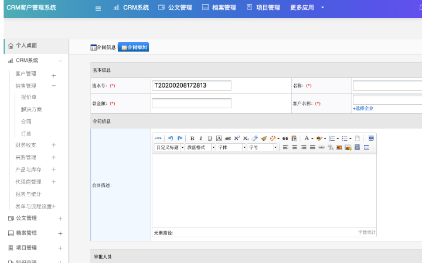
Task: Click the paste-as-plain-text icon
Action: (294, 138)
